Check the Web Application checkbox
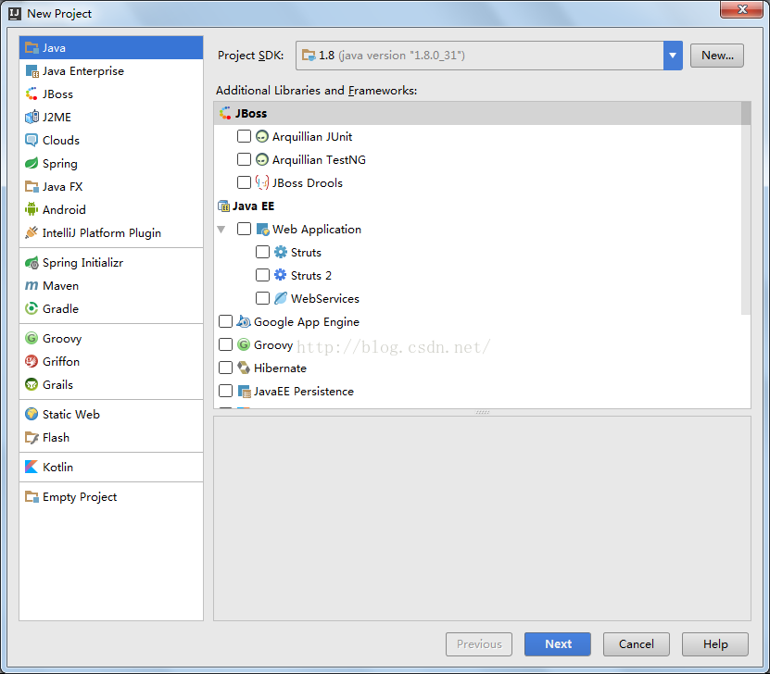The height and width of the screenshot is (674, 770). [x=244, y=229]
